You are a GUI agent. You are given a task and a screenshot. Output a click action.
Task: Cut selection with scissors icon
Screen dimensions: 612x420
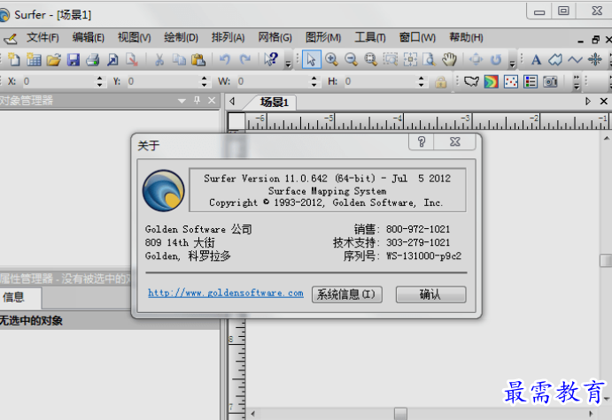tap(159, 59)
